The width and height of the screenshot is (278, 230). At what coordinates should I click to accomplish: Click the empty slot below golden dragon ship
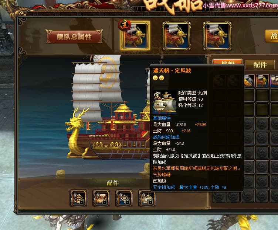click(x=262, y=95)
